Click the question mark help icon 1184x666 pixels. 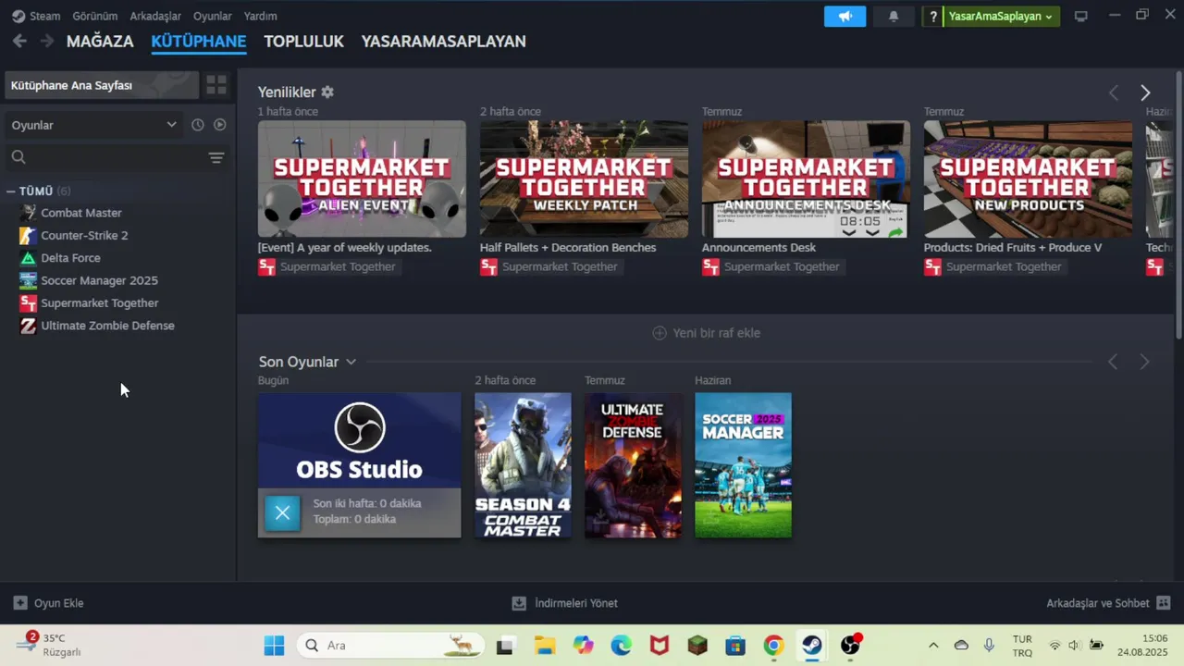click(x=933, y=16)
